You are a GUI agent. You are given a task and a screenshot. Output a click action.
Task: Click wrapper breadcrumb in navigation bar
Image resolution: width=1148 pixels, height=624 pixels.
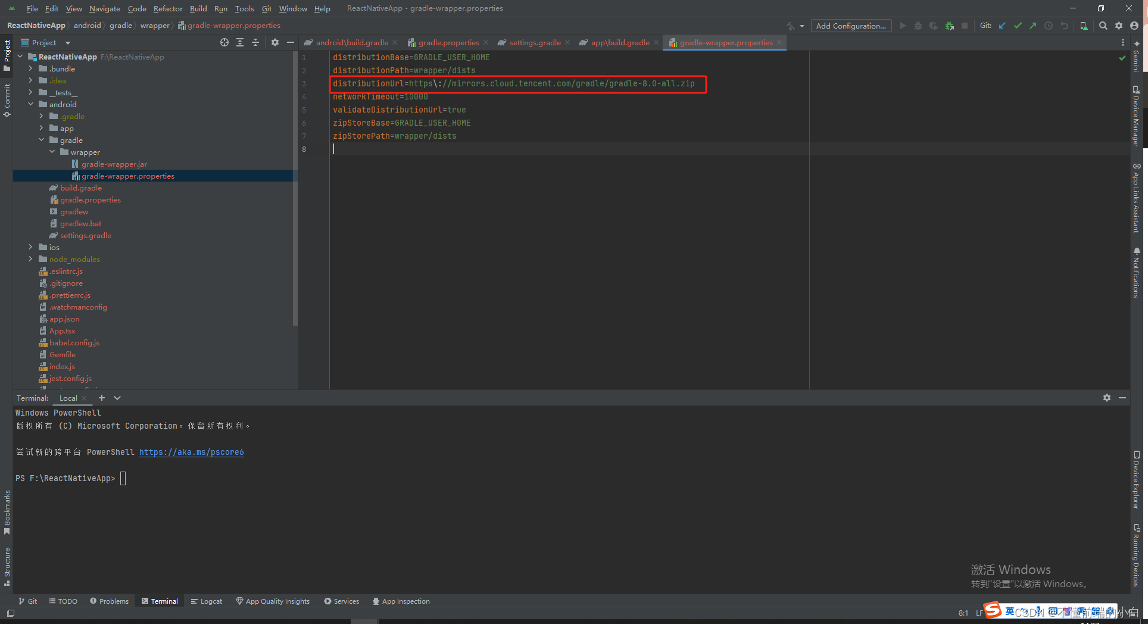[155, 26]
